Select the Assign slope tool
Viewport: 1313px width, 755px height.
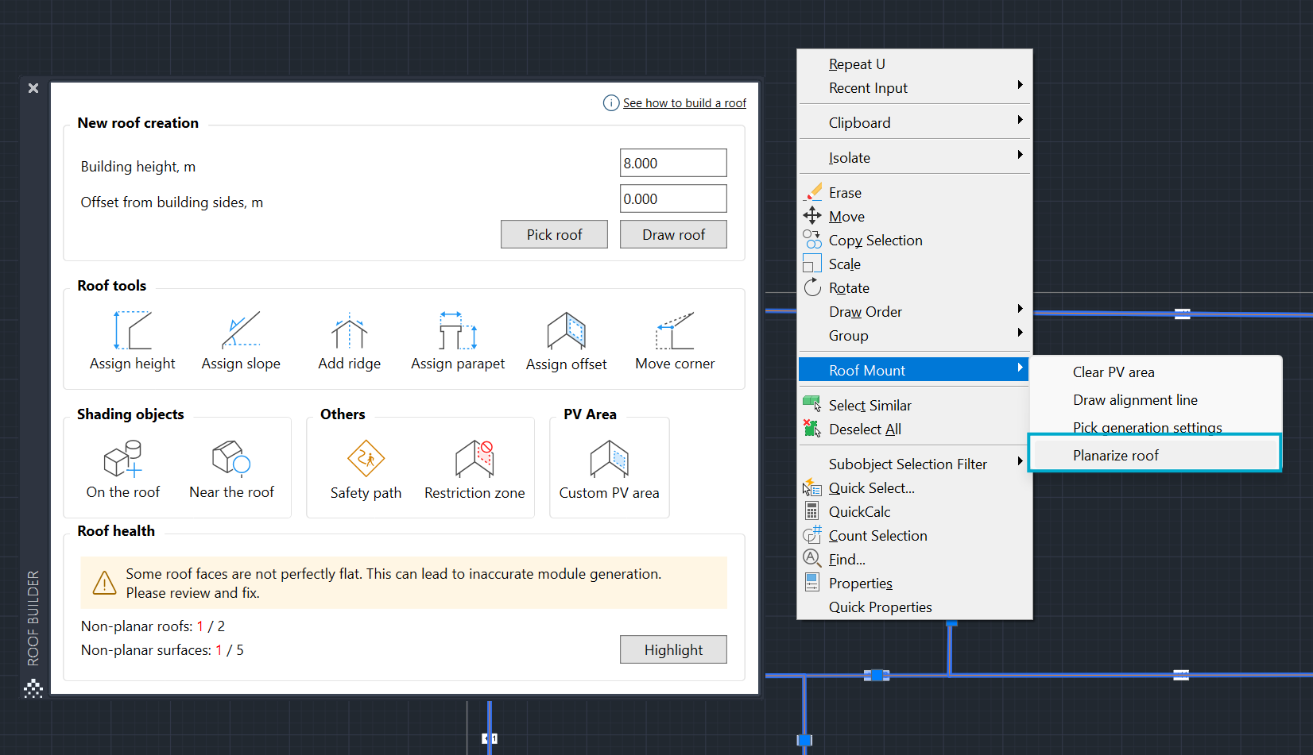pyautogui.click(x=241, y=340)
